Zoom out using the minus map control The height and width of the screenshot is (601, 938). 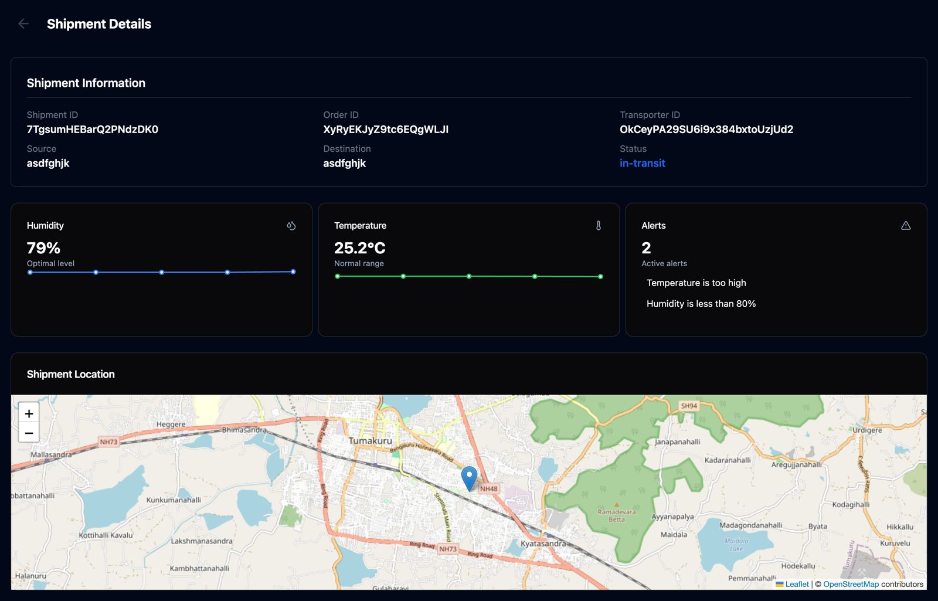pos(29,432)
